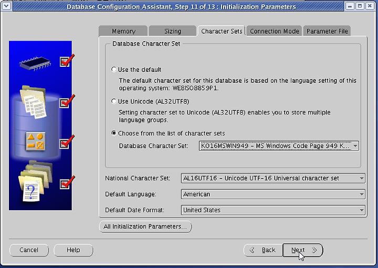
Task: Select the 'Use Unicode (AL32UTF8)' radio button
Action: [x=114, y=101]
